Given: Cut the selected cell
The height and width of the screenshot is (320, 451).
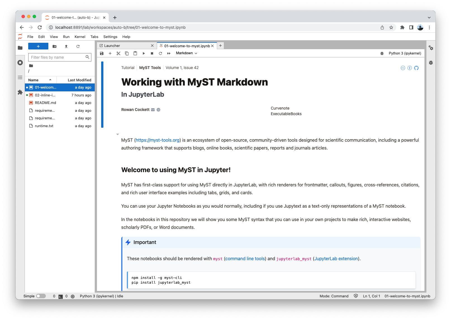Looking at the screenshot, I should 118,53.
